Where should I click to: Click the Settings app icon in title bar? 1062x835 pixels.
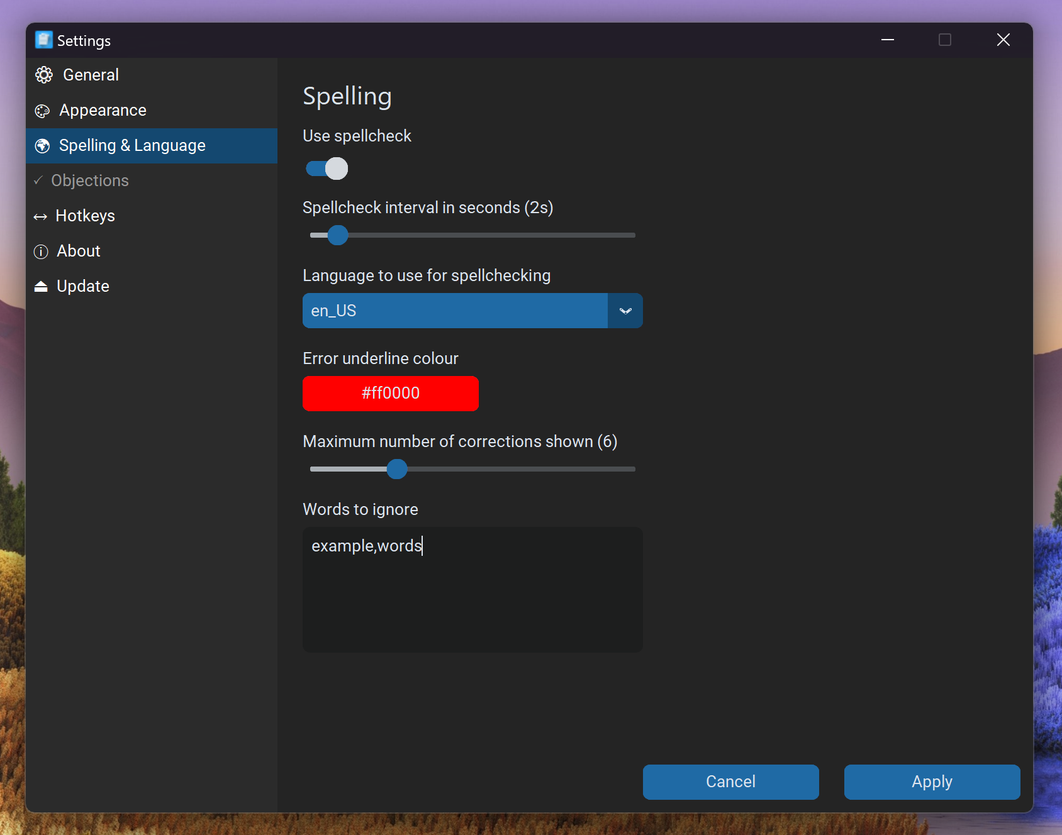click(43, 40)
